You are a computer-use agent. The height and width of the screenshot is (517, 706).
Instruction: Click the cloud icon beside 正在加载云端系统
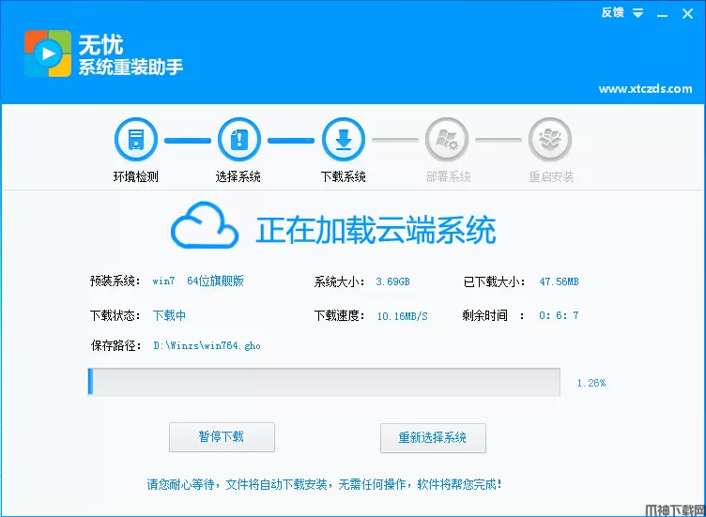(205, 225)
